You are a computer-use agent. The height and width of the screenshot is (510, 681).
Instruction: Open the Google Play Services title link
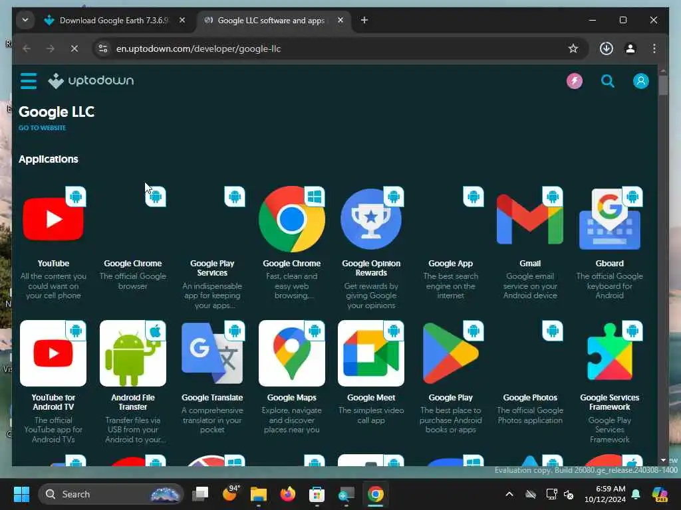(x=212, y=268)
